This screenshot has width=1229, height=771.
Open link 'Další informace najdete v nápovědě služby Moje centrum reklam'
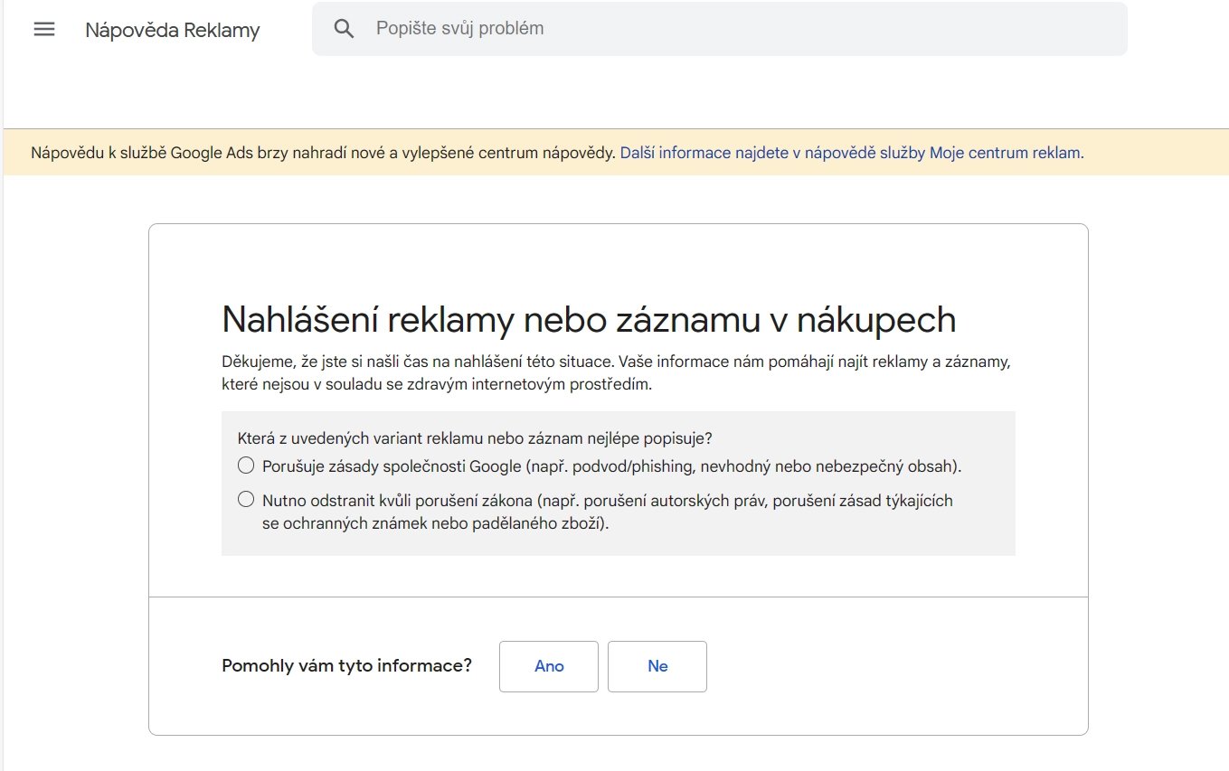pyautogui.click(x=850, y=153)
